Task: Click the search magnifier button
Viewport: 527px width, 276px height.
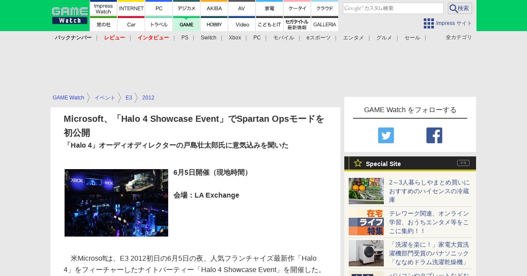Action: point(460,8)
